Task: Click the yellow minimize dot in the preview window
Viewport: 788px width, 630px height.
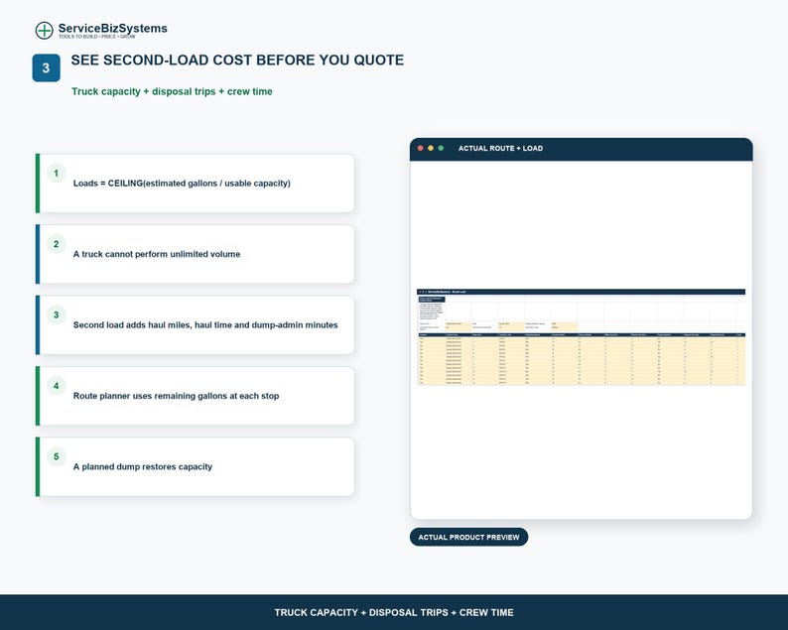Action: click(x=431, y=148)
